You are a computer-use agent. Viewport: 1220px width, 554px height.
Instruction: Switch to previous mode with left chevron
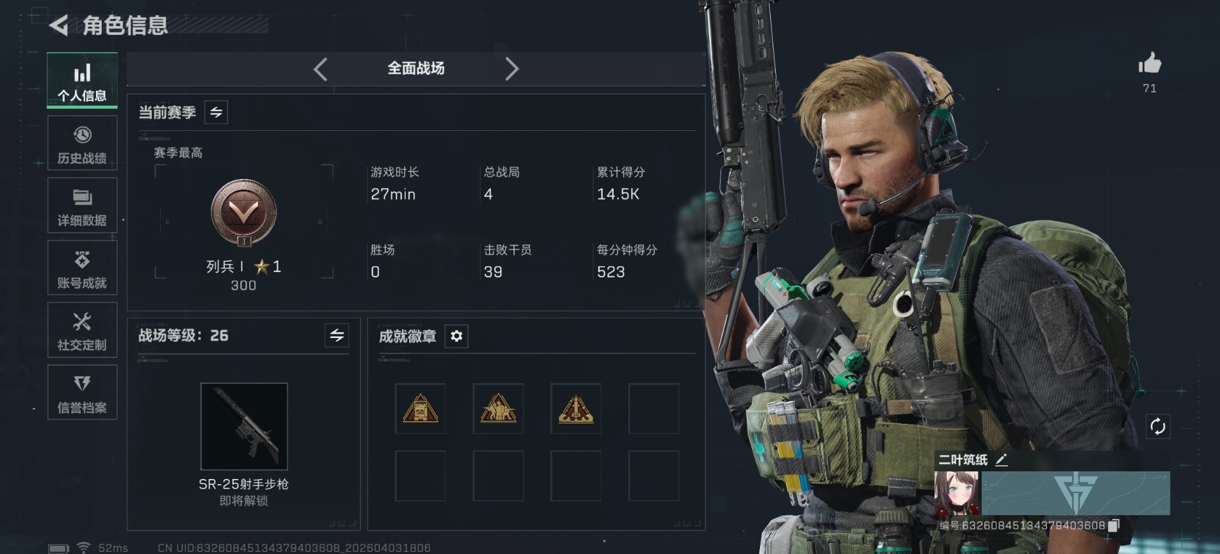pyautogui.click(x=321, y=69)
